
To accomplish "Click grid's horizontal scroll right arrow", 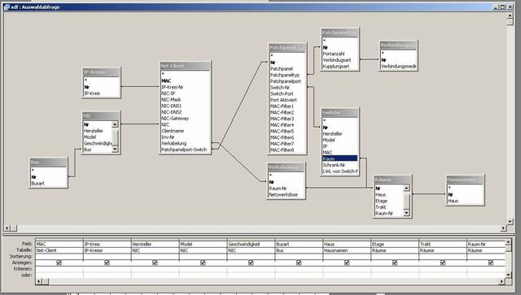I will click(x=502, y=282).
